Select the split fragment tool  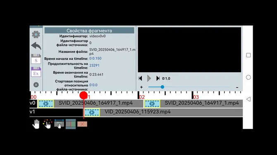pyautogui.click(x=71, y=124)
